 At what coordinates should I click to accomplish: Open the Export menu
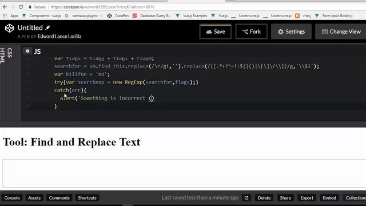click(307, 198)
